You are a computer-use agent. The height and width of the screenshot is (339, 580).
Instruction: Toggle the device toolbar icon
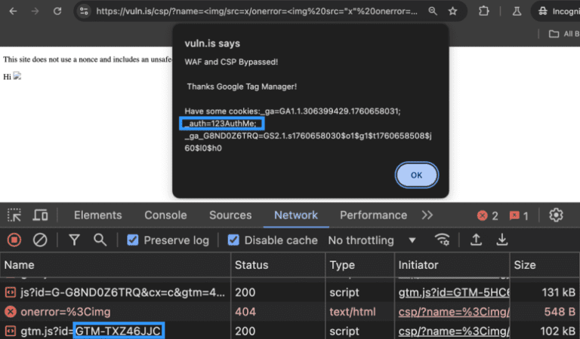[x=41, y=215]
